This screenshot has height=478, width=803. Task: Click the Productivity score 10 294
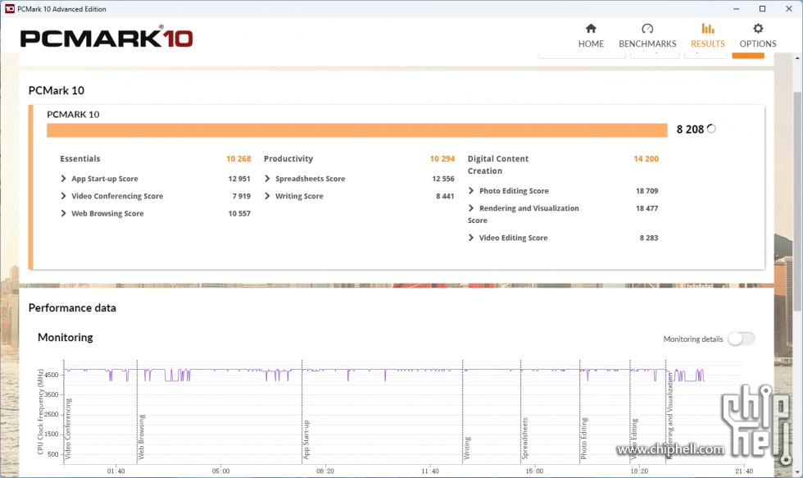(x=442, y=159)
